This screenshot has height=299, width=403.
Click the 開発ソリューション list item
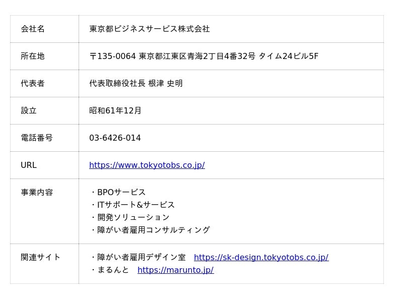[133, 218]
